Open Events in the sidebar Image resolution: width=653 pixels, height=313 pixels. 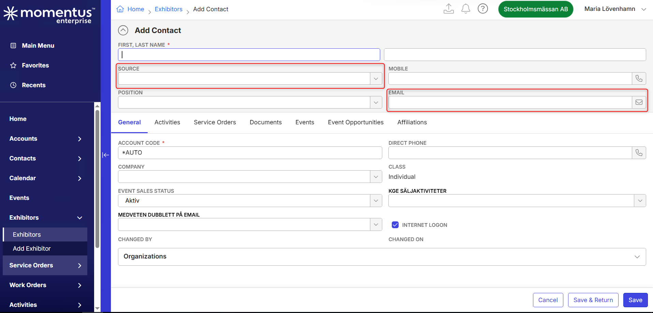[19, 198]
